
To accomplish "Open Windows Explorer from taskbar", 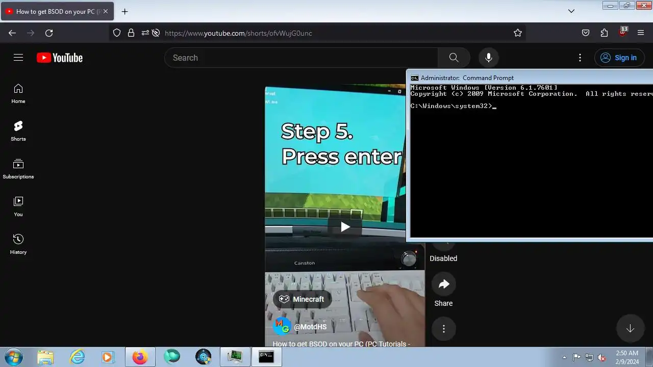I will tap(45, 357).
